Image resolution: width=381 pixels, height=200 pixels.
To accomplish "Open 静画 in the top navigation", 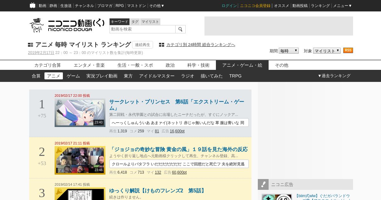I will point(53,6).
